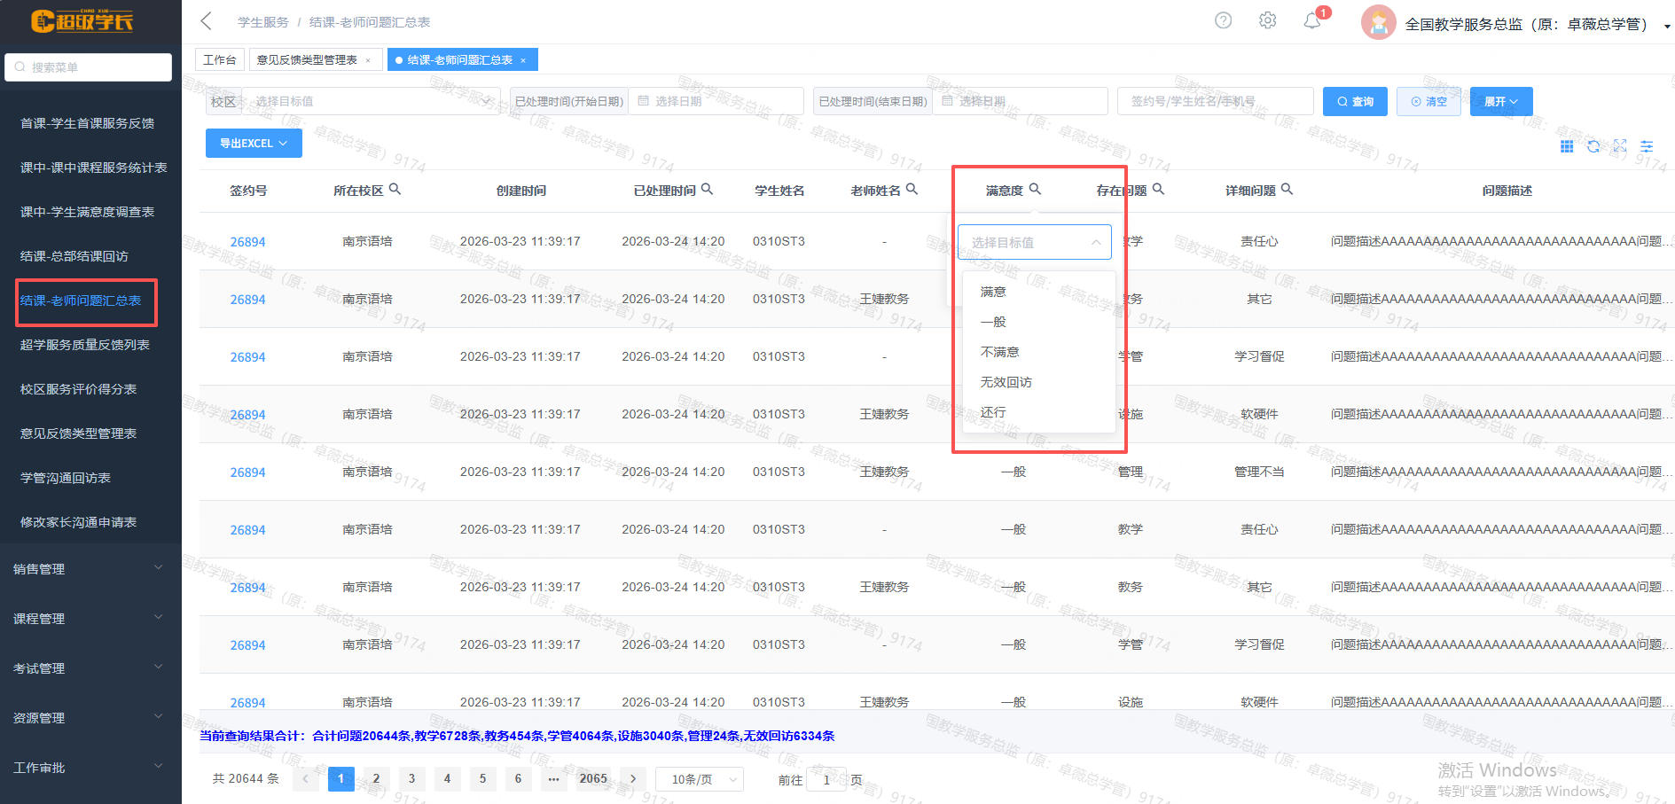
Task: Open the 导出EXCEL dropdown button
Action: (254, 144)
